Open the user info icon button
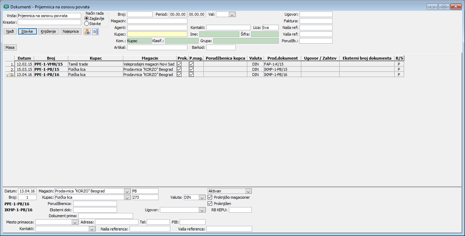465x236 pixels. point(87,32)
